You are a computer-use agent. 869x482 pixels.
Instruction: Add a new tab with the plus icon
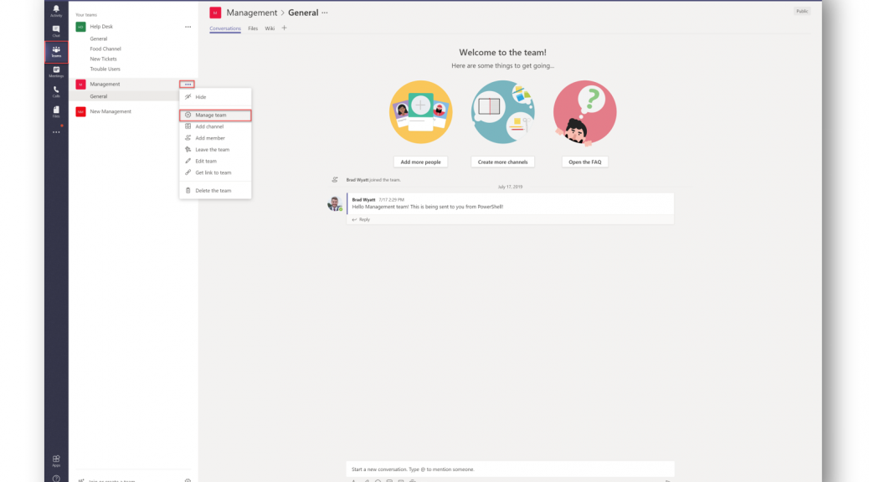(x=285, y=28)
